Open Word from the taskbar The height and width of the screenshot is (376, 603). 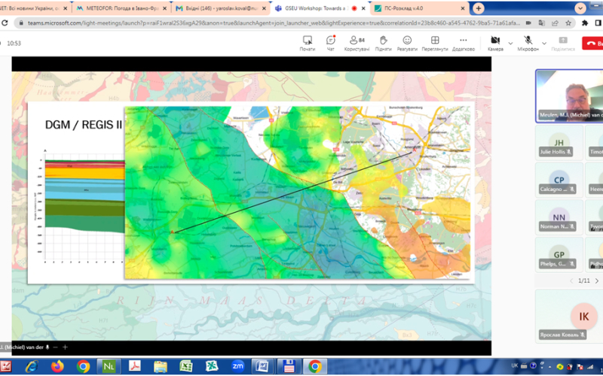click(263, 366)
